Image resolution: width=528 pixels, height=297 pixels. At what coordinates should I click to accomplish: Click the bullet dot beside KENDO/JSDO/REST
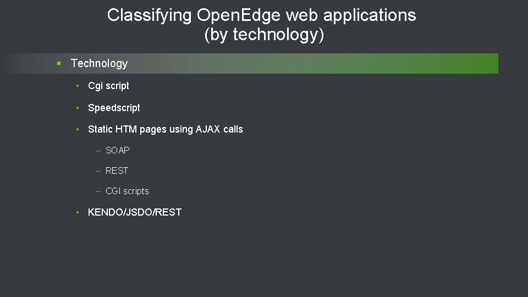79,212
